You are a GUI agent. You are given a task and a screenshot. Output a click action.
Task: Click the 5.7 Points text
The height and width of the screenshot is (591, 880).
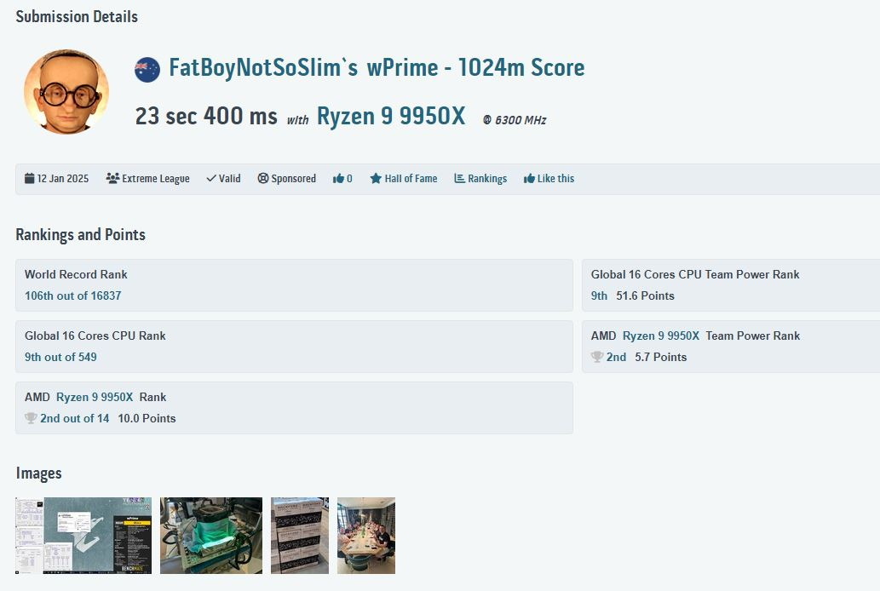660,357
